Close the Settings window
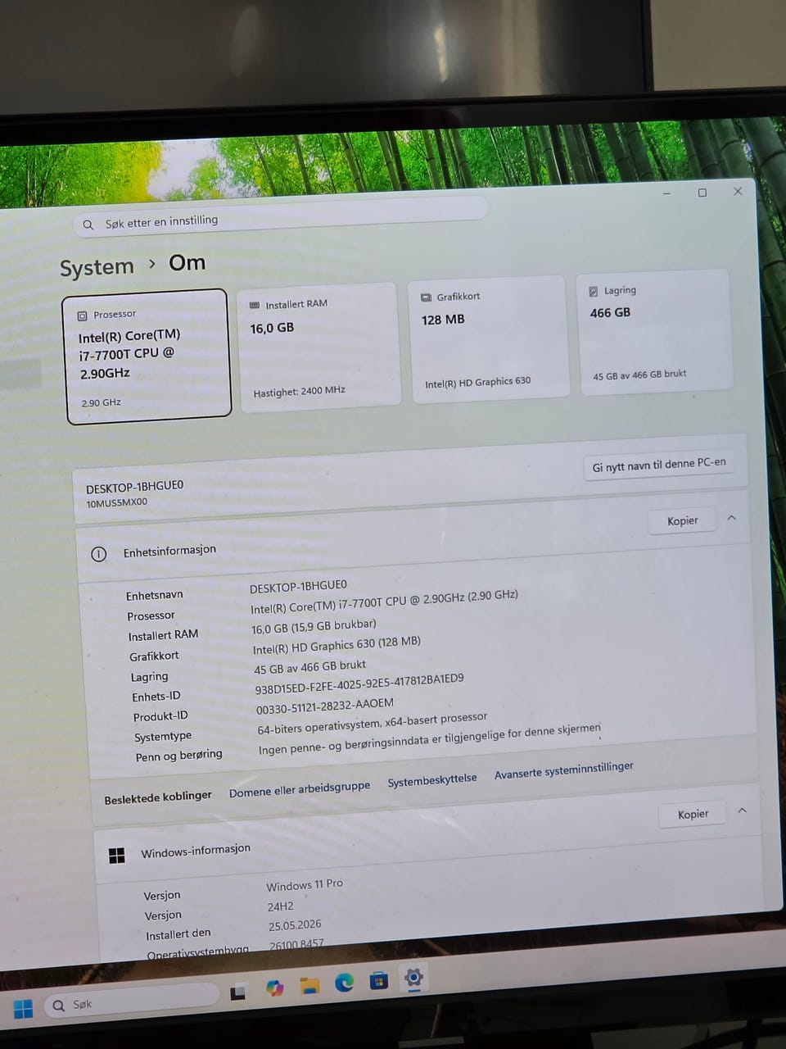 738,191
